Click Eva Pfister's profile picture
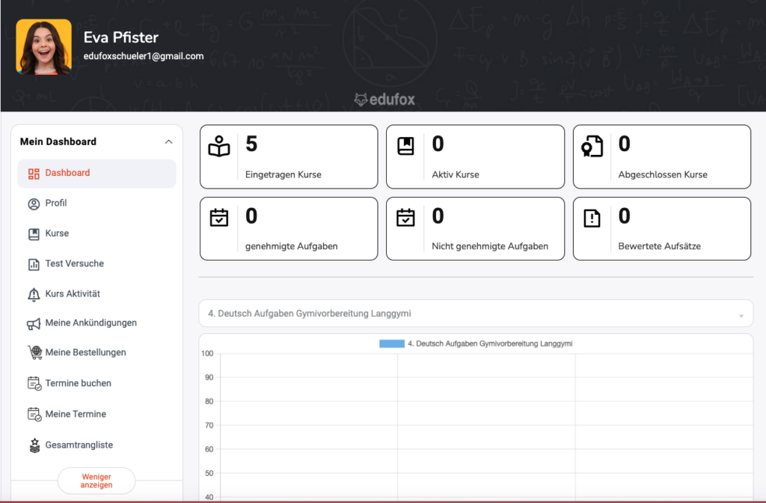Screen dimensions: 766x503 [x=43, y=46]
